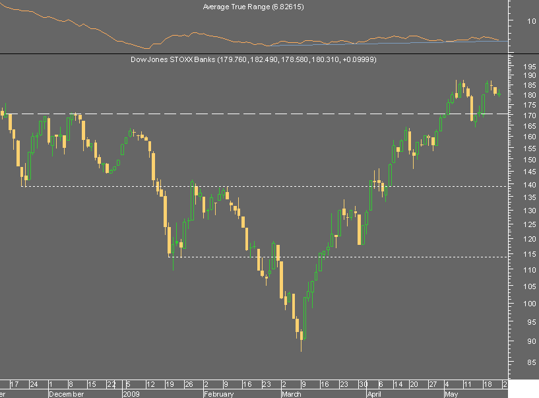Select the "130" price axis label
This screenshot has width=539, height=398.
click(529, 211)
